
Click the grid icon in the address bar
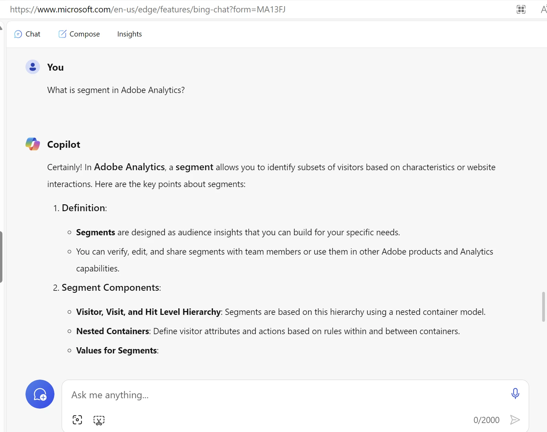click(521, 9)
